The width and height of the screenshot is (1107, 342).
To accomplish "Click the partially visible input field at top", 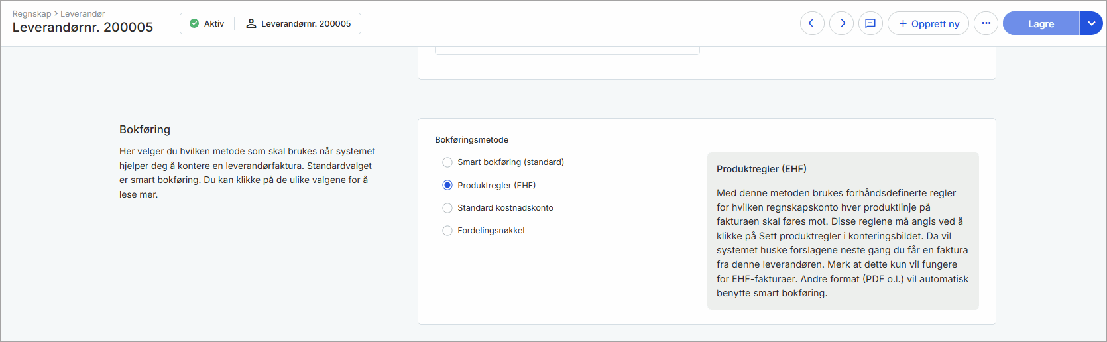I will (x=567, y=50).
